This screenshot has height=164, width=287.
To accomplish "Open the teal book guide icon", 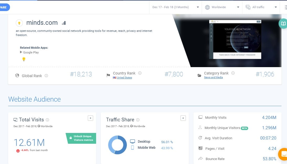I will 283,24.
